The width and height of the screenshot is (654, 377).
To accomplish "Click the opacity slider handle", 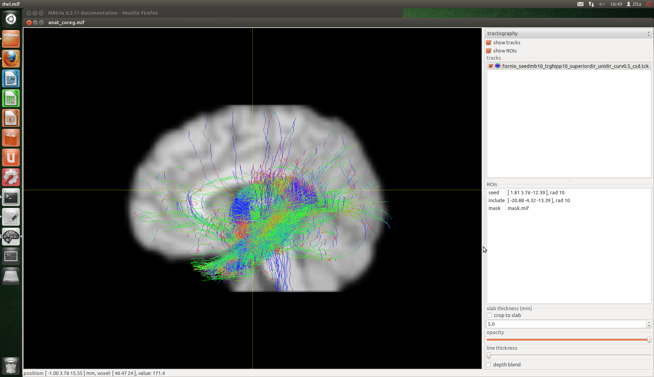I will point(649,340).
